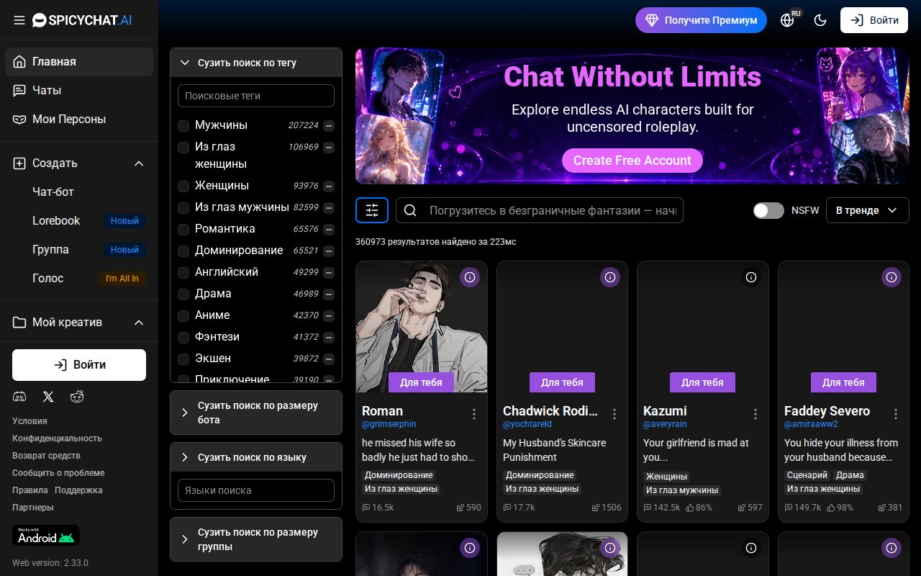Image resolution: width=921 pixels, height=576 pixels.
Task: Click Войти button in the sidebar
Action: click(x=79, y=365)
